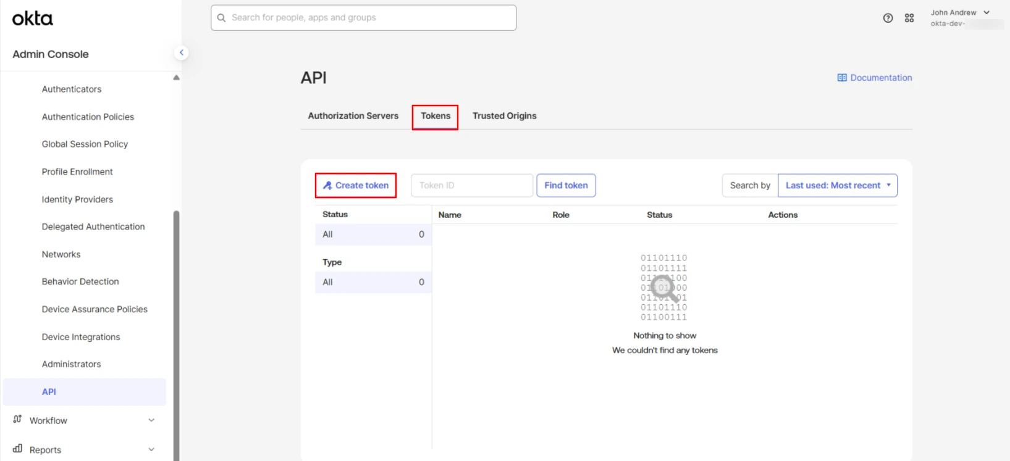1010x461 pixels.
Task: Open the apps grid icon
Action: point(909,18)
